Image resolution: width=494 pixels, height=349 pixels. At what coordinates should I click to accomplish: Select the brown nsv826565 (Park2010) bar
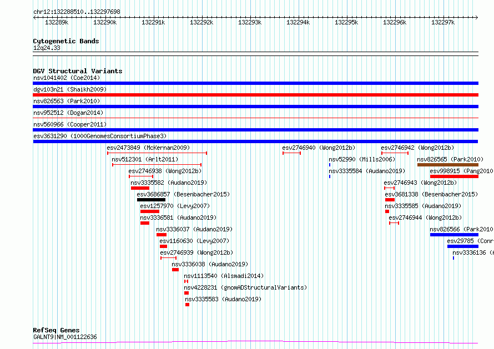[x=448, y=165]
